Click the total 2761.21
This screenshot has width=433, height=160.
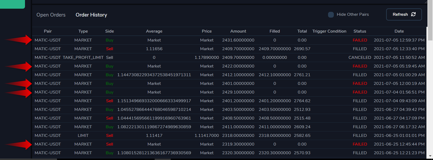[302, 75]
